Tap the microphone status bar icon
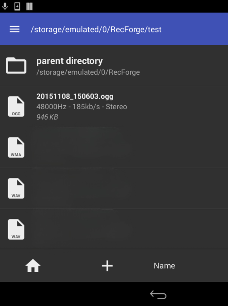 click(5, 6)
